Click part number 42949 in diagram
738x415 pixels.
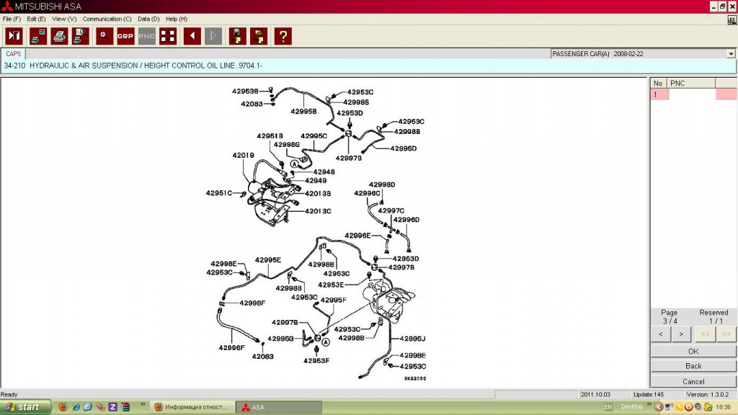coord(316,181)
